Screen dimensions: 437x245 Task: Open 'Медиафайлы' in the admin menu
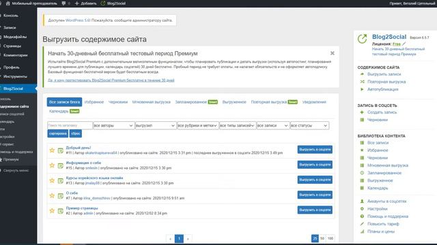(x=15, y=37)
